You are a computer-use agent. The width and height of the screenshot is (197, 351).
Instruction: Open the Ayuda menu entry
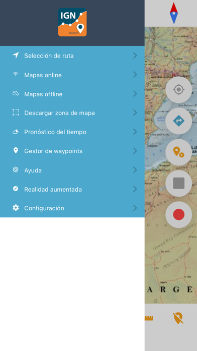point(72,170)
